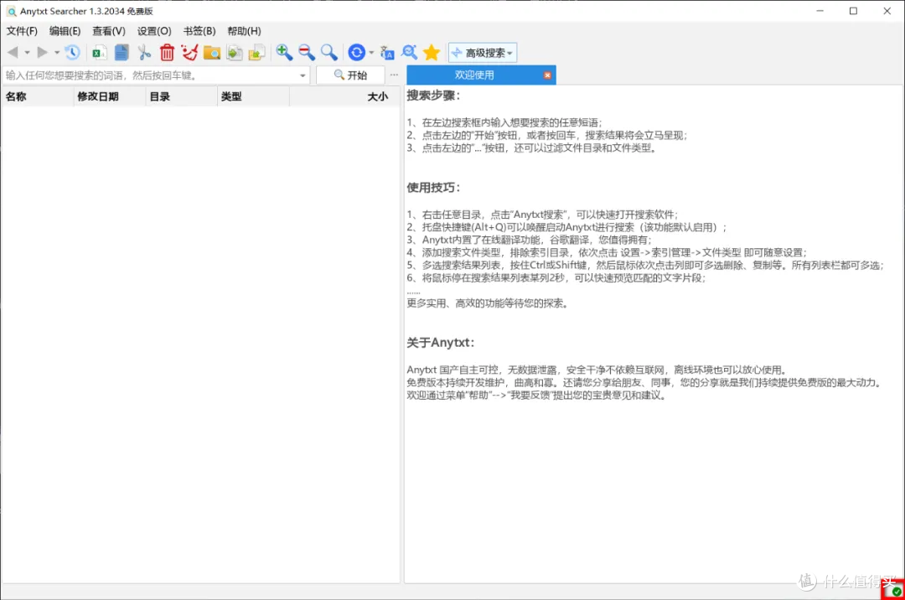Click the zoom in magnifier icon
Viewport: 905px width, 600px height.
point(284,53)
